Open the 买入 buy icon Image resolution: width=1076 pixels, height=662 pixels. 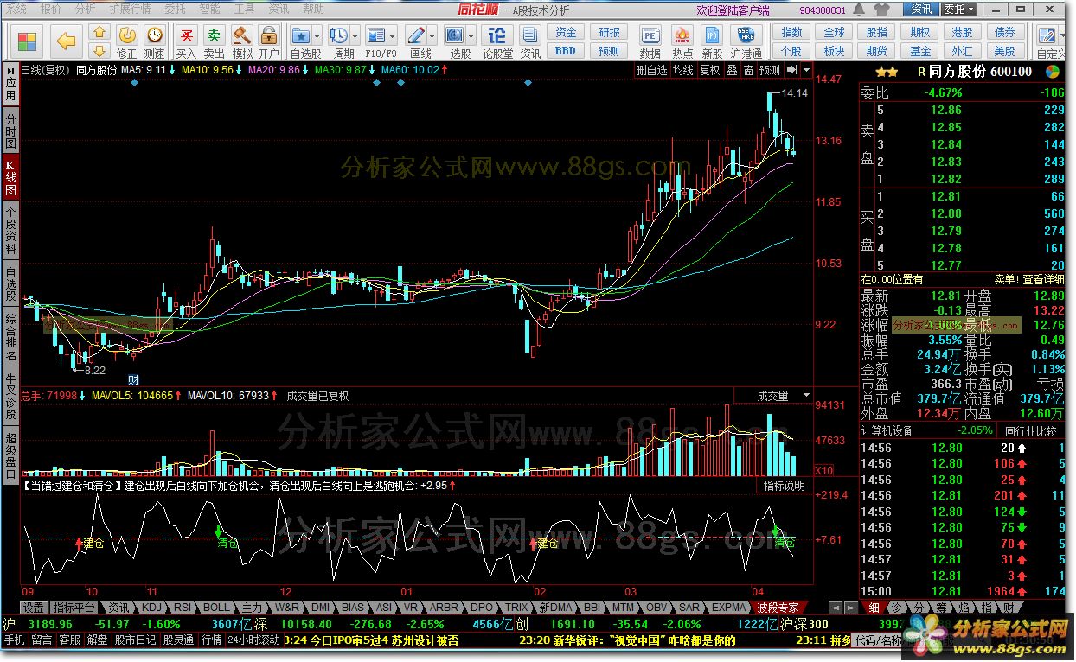[x=186, y=35]
